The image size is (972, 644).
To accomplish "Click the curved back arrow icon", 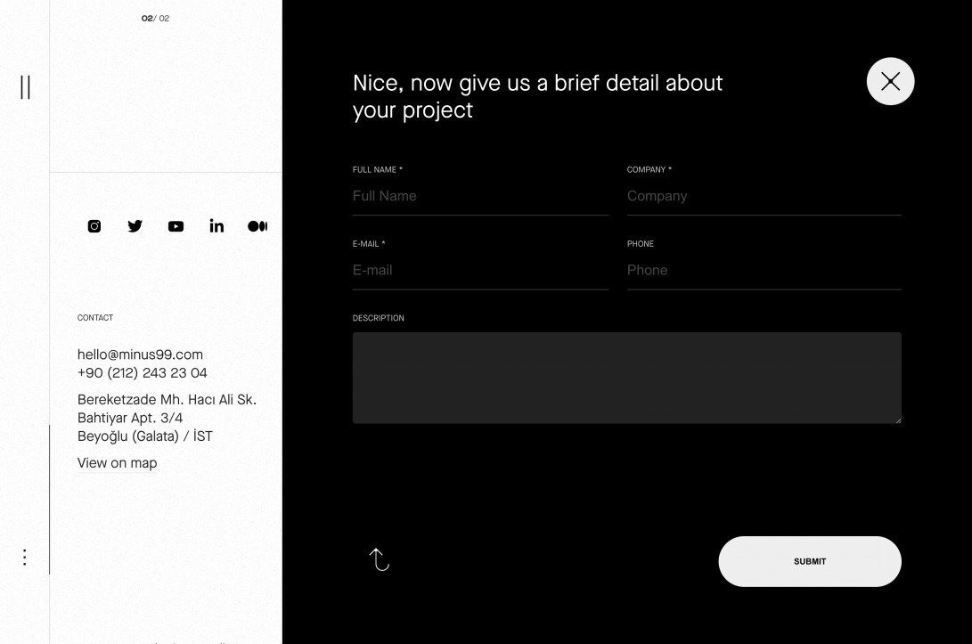I will tap(380, 559).
